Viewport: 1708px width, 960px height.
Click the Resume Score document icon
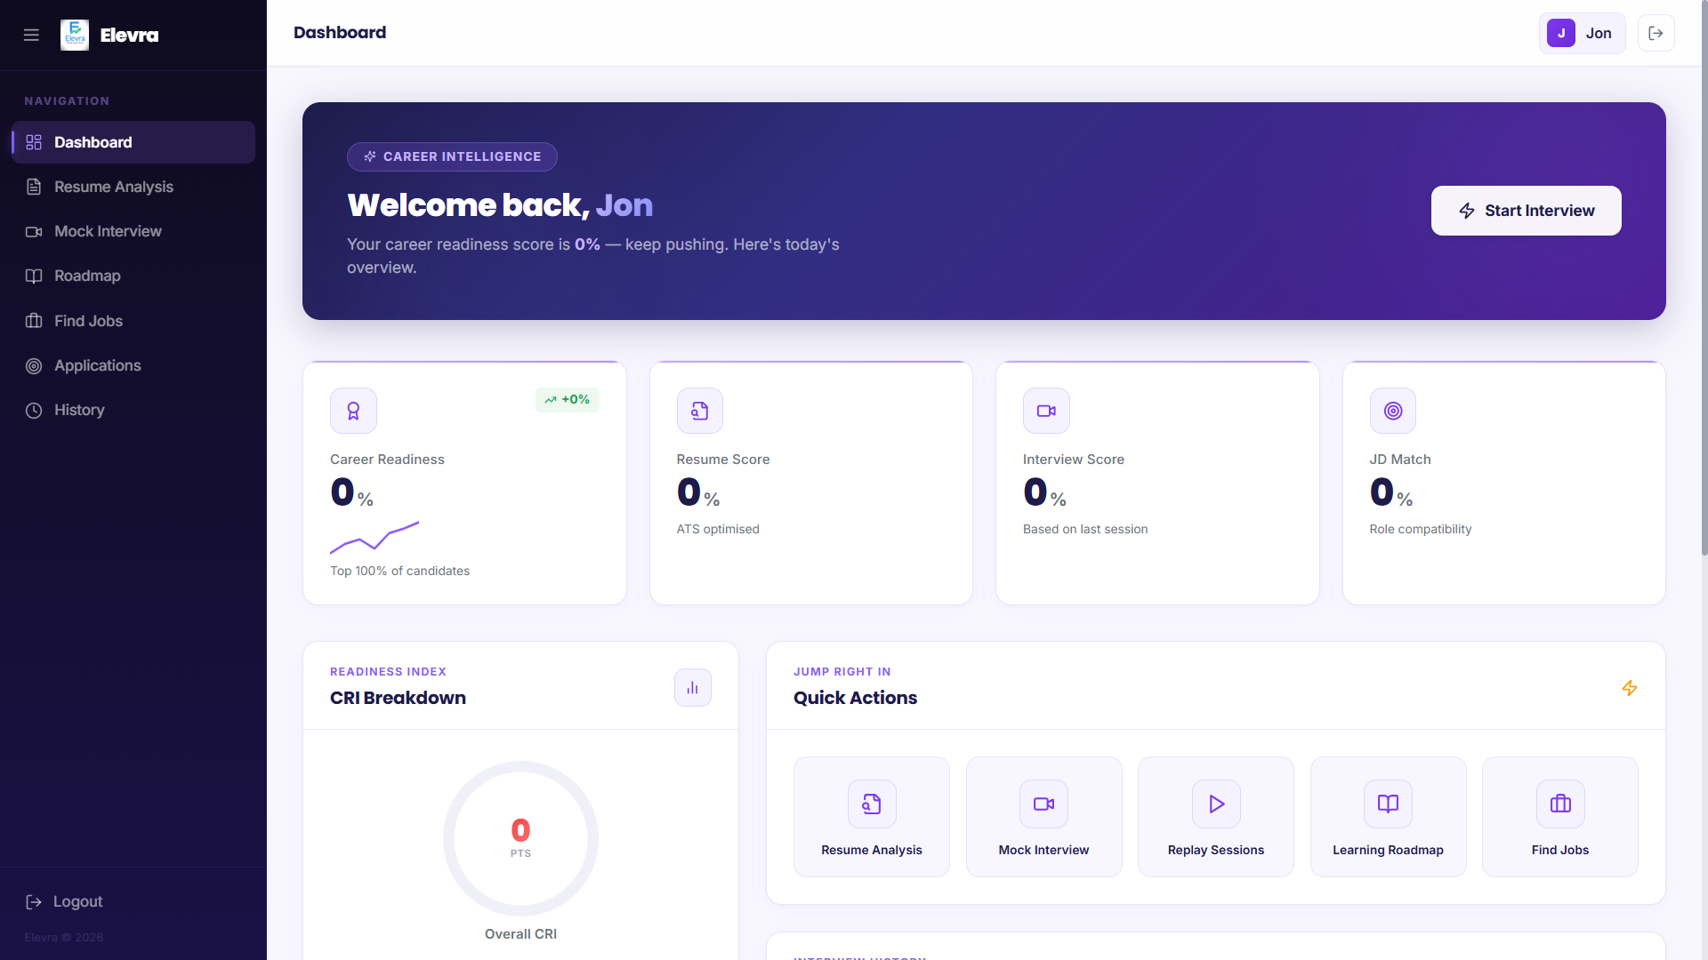tap(699, 411)
